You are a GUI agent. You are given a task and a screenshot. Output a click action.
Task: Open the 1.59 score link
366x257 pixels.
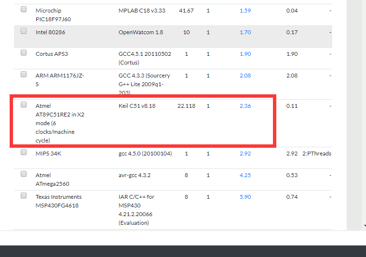pos(245,11)
